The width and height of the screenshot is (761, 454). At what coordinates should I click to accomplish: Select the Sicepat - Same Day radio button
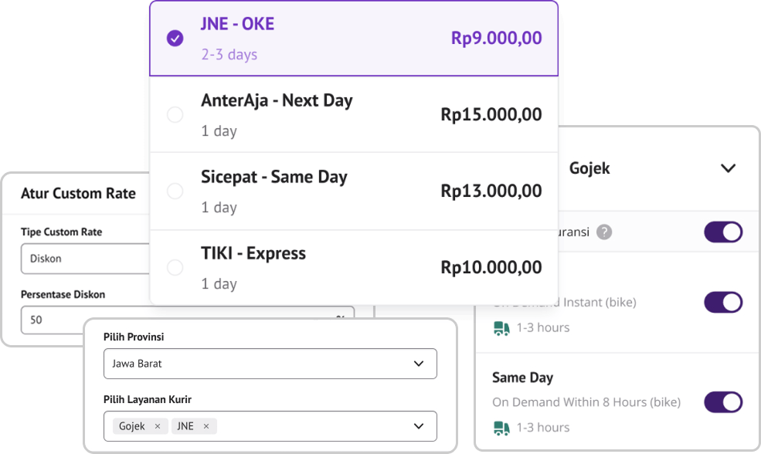(175, 191)
